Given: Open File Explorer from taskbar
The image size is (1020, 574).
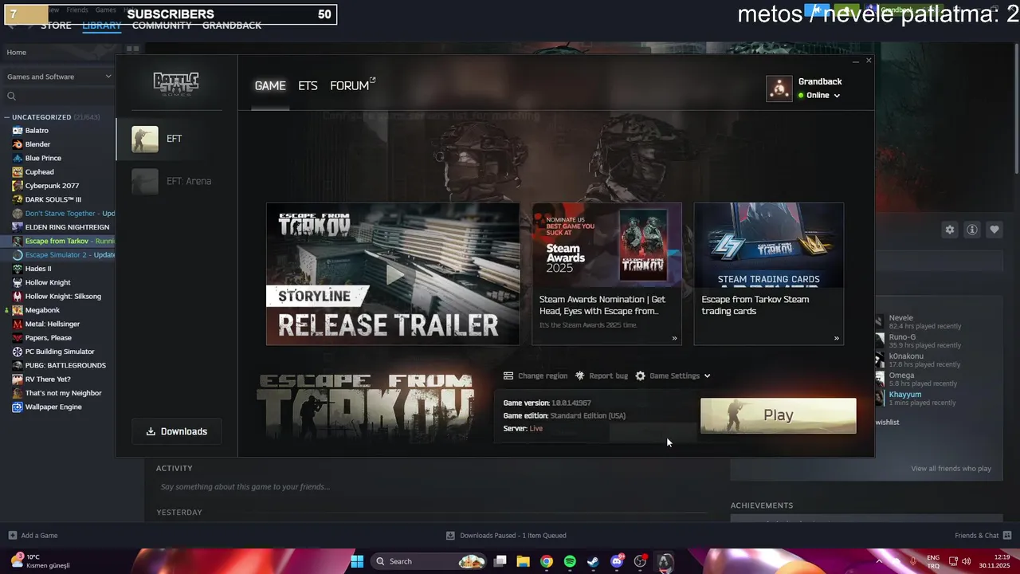Looking at the screenshot, I should coord(524,561).
